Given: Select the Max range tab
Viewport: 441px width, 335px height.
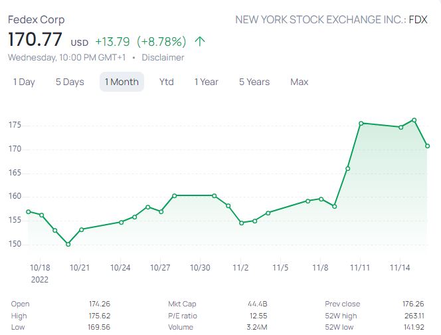Looking at the screenshot, I should (299, 82).
